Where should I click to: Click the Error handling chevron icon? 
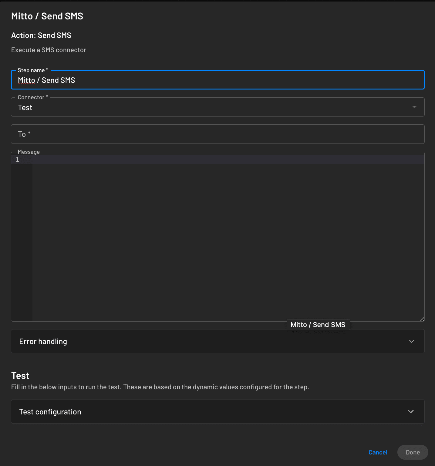(x=412, y=341)
